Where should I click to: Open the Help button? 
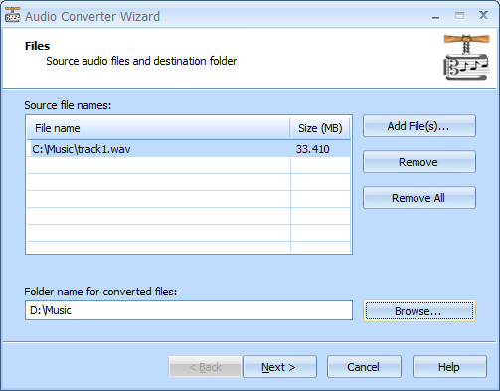(x=449, y=367)
